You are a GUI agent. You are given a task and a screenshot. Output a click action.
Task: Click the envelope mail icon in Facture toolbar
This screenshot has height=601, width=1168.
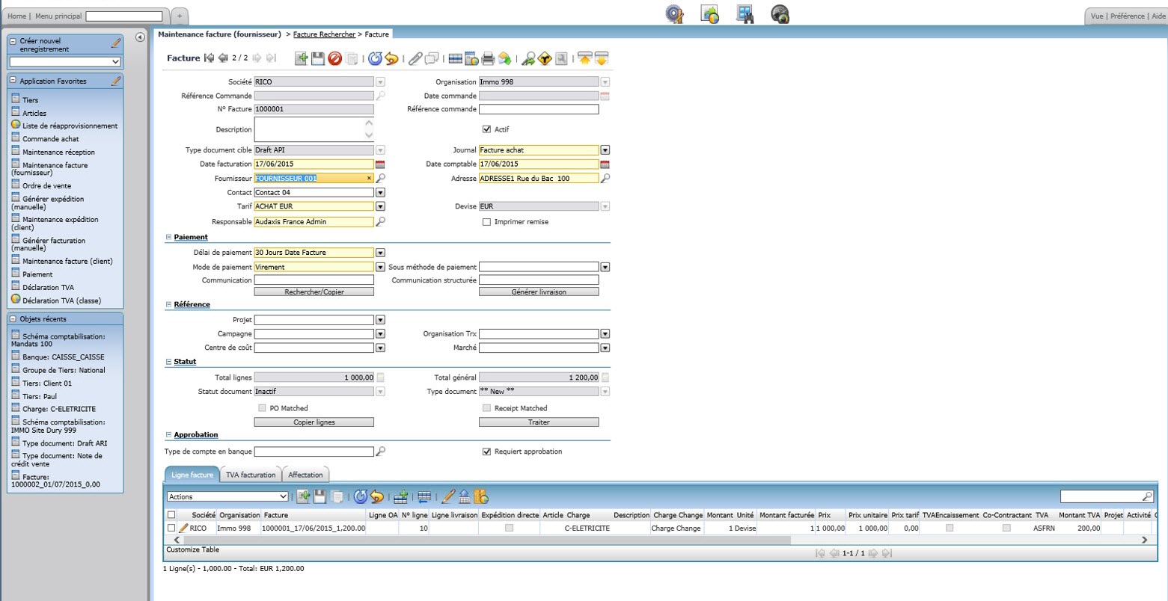pyautogui.click(x=504, y=58)
